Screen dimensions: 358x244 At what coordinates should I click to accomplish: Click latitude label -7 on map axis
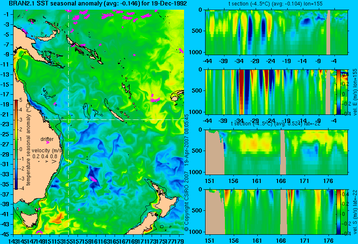pyautogui.click(x=6, y=45)
